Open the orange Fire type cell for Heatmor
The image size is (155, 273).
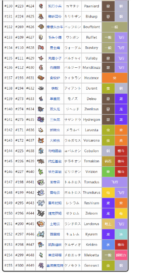pos(115,78)
